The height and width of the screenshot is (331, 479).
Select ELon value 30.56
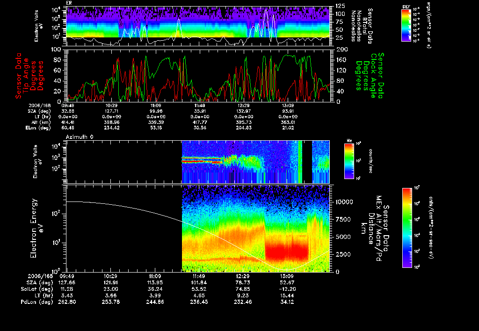click(200, 128)
